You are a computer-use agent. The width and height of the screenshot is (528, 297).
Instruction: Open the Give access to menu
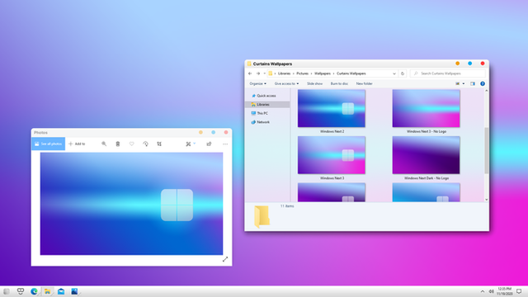tap(286, 83)
